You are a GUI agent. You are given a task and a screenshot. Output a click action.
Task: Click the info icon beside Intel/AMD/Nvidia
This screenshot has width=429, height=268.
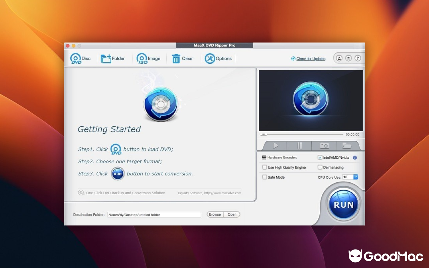(x=355, y=157)
